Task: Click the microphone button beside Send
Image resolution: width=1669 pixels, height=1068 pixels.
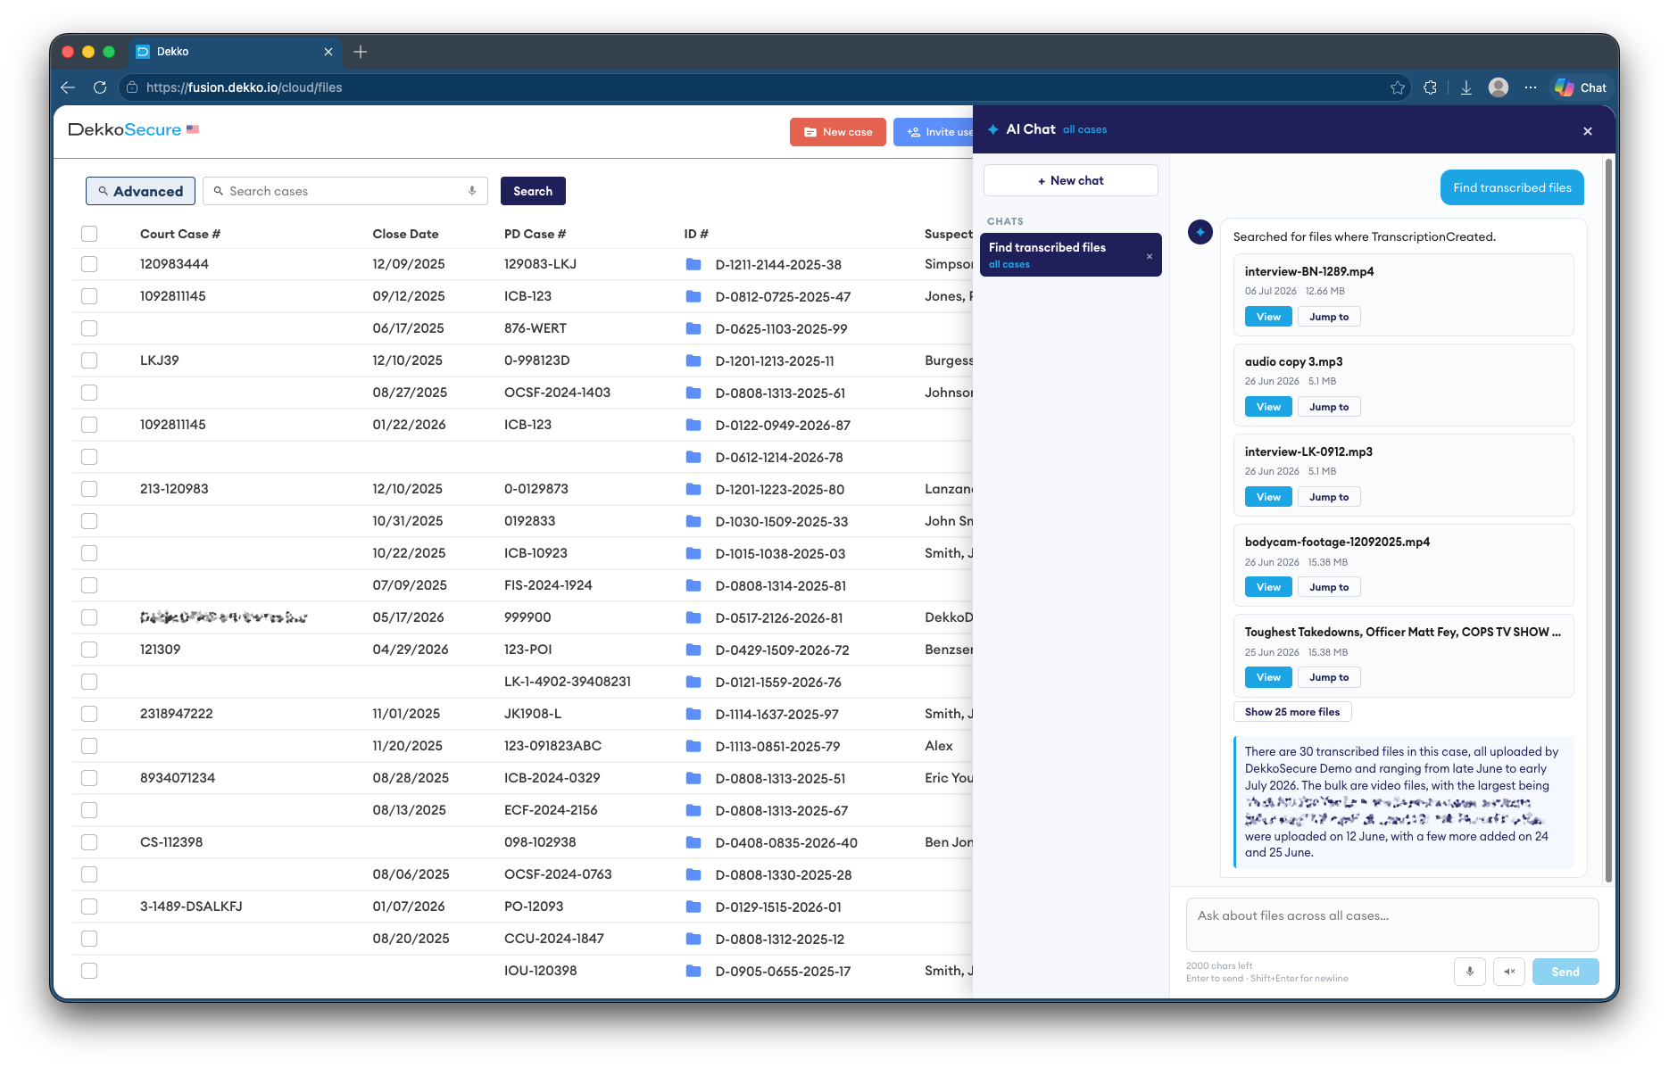Action: click(1470, 972)
